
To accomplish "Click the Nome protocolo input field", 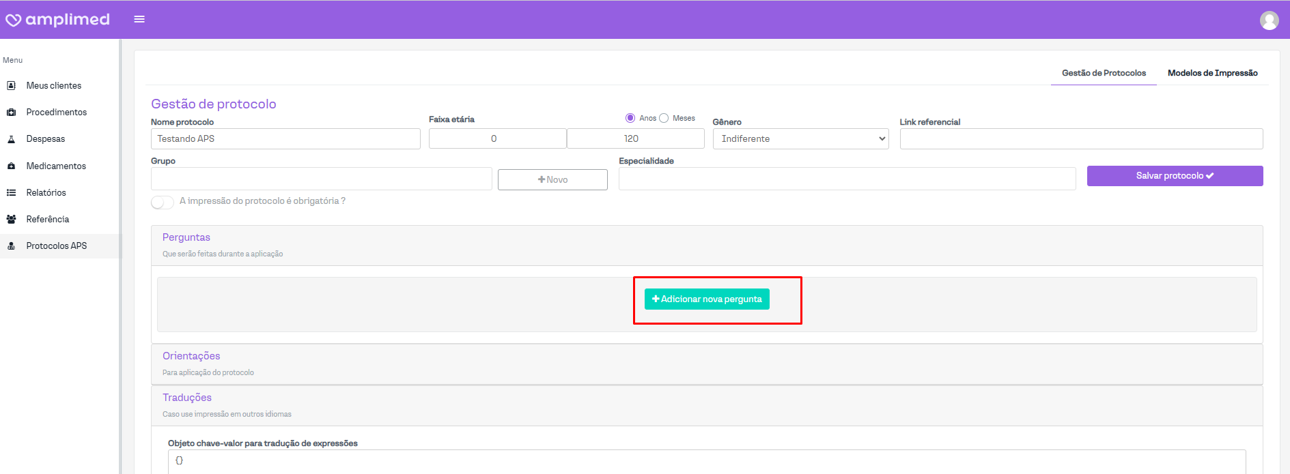I will pos(285,138).
